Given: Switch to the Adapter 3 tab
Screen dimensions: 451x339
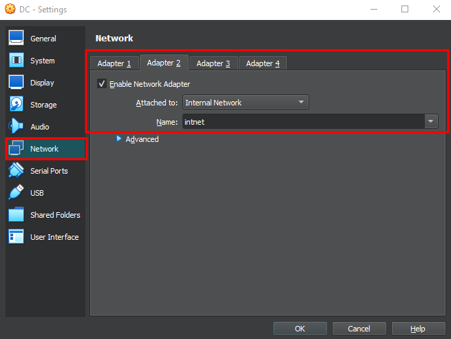Looking at the screenshot, I should (x=213, y=63).
